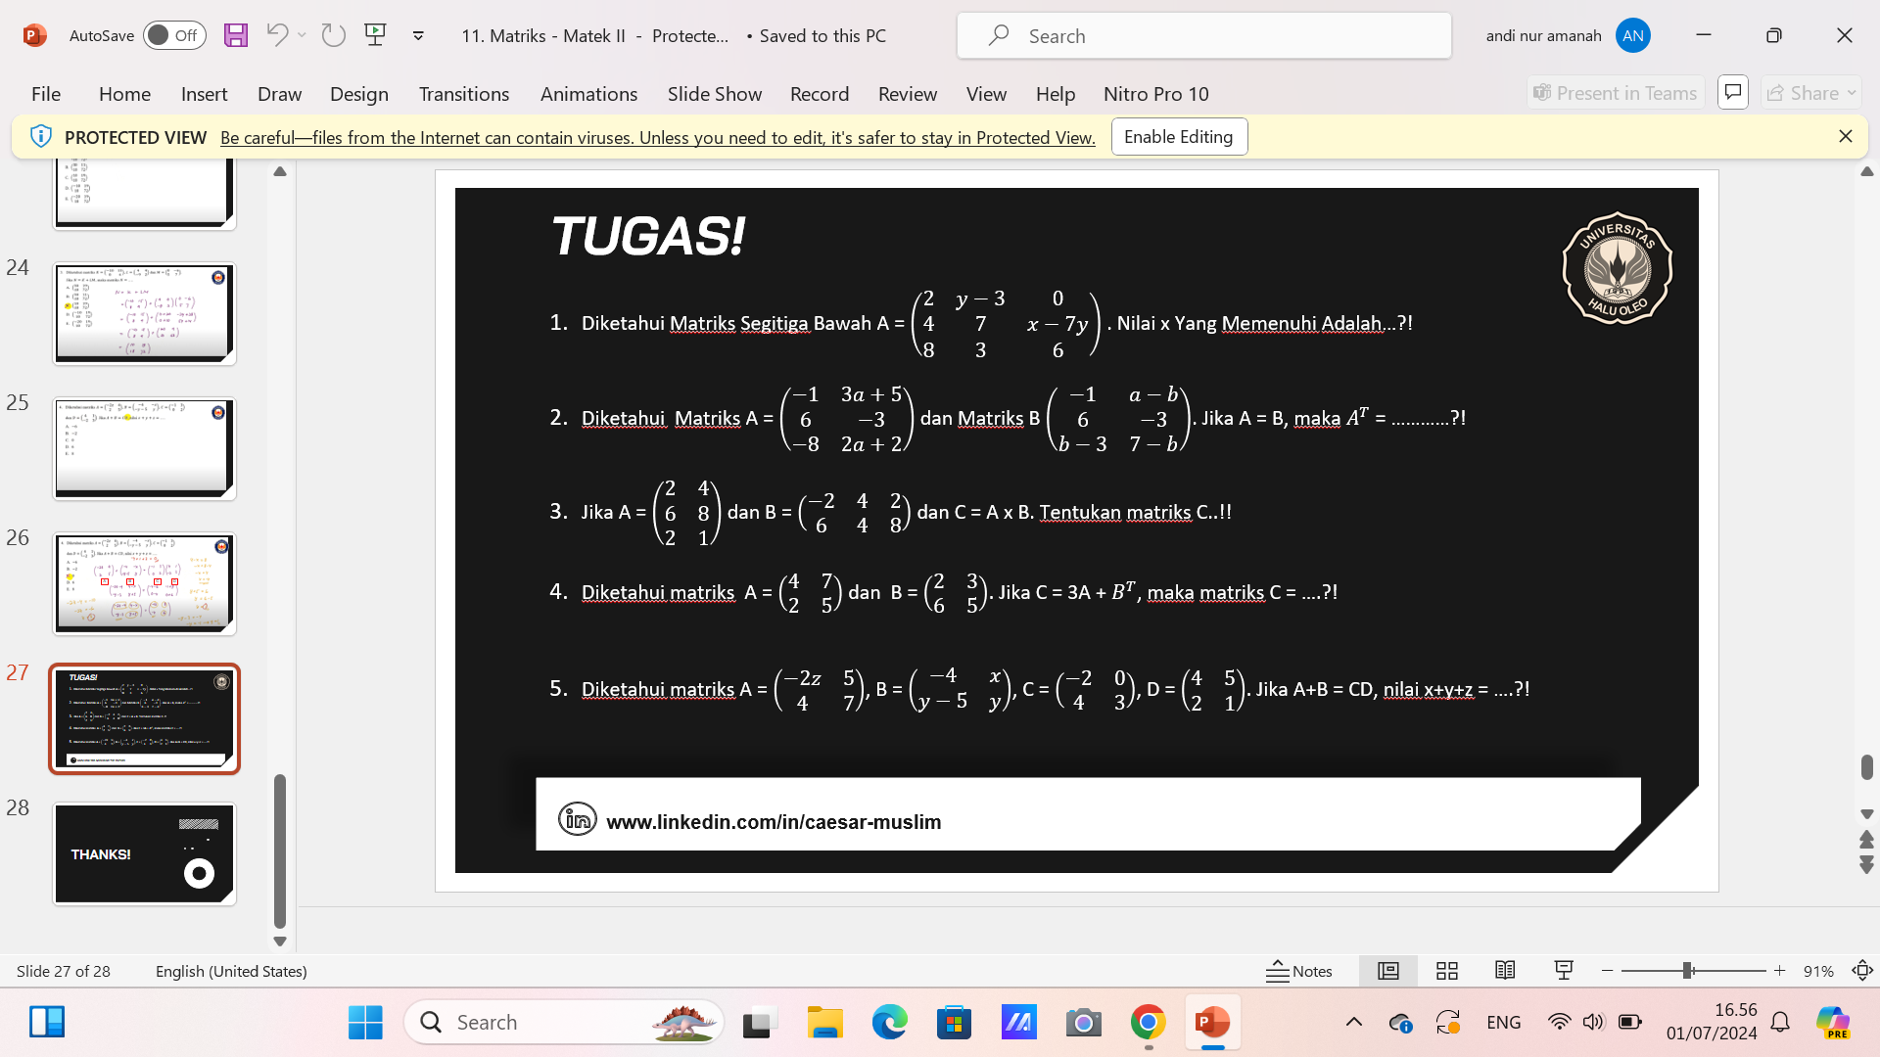Click the Repeat icon in Quick Access Toolbar
This screenshot has width=1880, height=1057.
coord(333,35)
